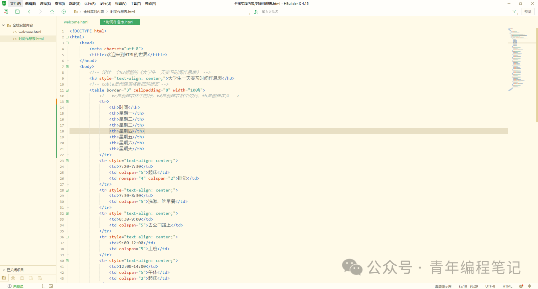Click 语法提示库 in the status bar
The height and width of the screenshot is (289, 538).
point(443,286)
